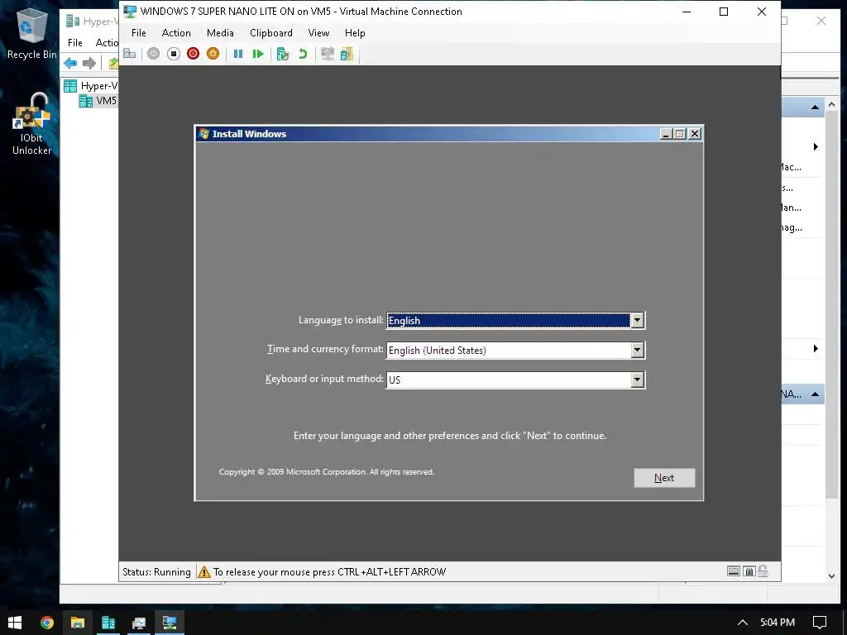The width and height of the screenshot is (847, 635).
Task: Open the Clipboard menu
Action: (x=271, y=33)
